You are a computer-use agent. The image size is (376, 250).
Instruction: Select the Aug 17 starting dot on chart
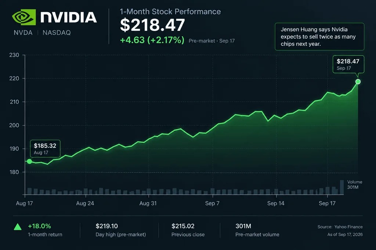[x=29, y=161]
